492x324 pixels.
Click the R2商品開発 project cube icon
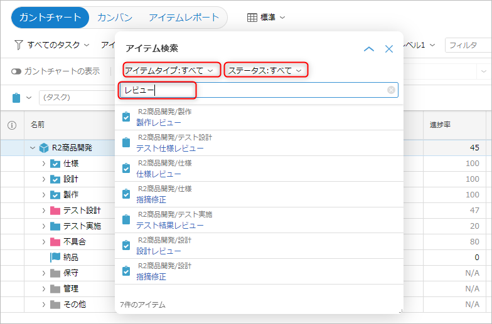[x=44, y=148]
